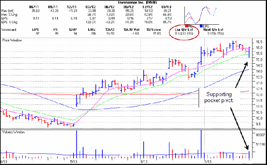Screen dimensions: 267x165
Task: Click the Rev % Chg: row label
Action: pyautogui.click(x=10, y=15)
